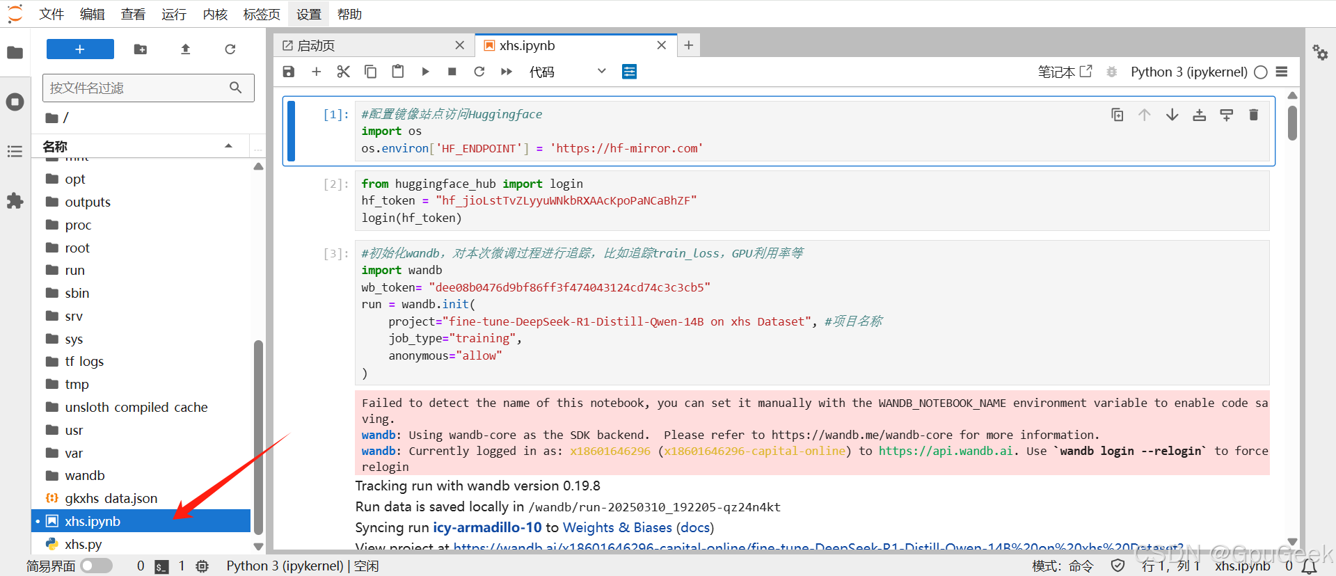Viewport: 1336px width, 576px height.
Task: Open the Weights & Biases link
Action: pos(617,527)
